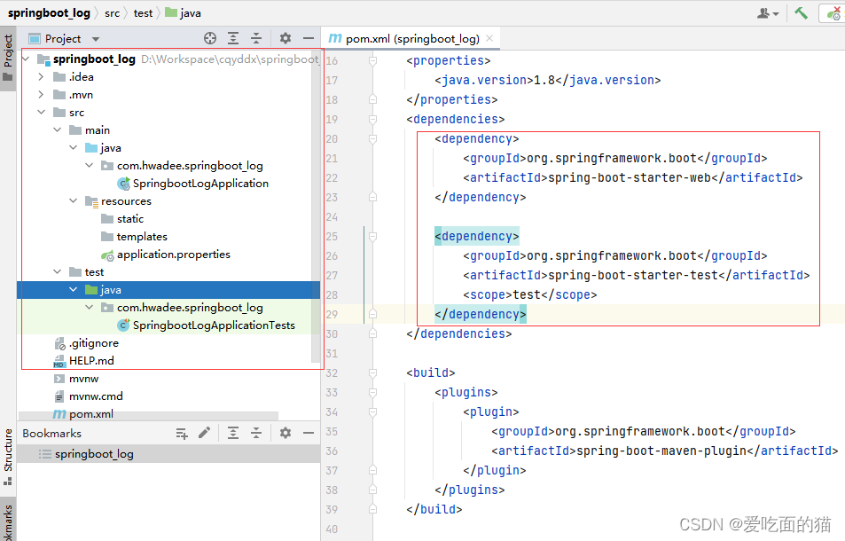
Task: Click the run configuration icon near top right
Action: [834, 13]
